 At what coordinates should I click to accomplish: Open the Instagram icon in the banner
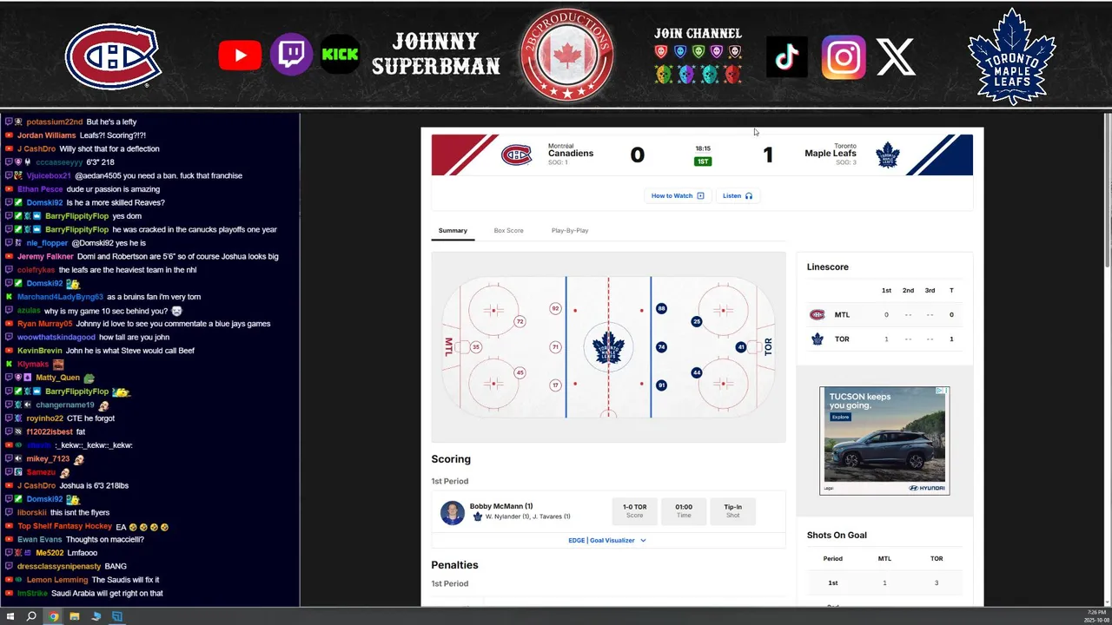pyautogui.click(x=844, y=57)
